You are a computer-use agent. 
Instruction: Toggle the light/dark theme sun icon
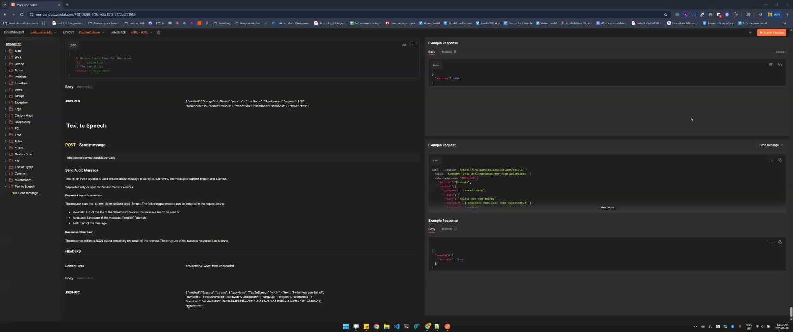[x=750, y=33]
